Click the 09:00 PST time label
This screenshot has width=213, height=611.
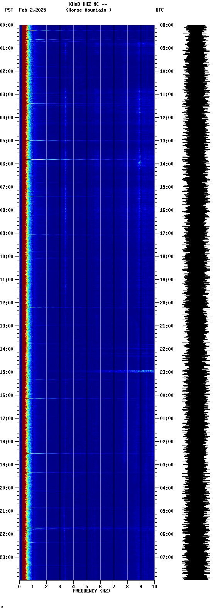click(x=7, y=233)
